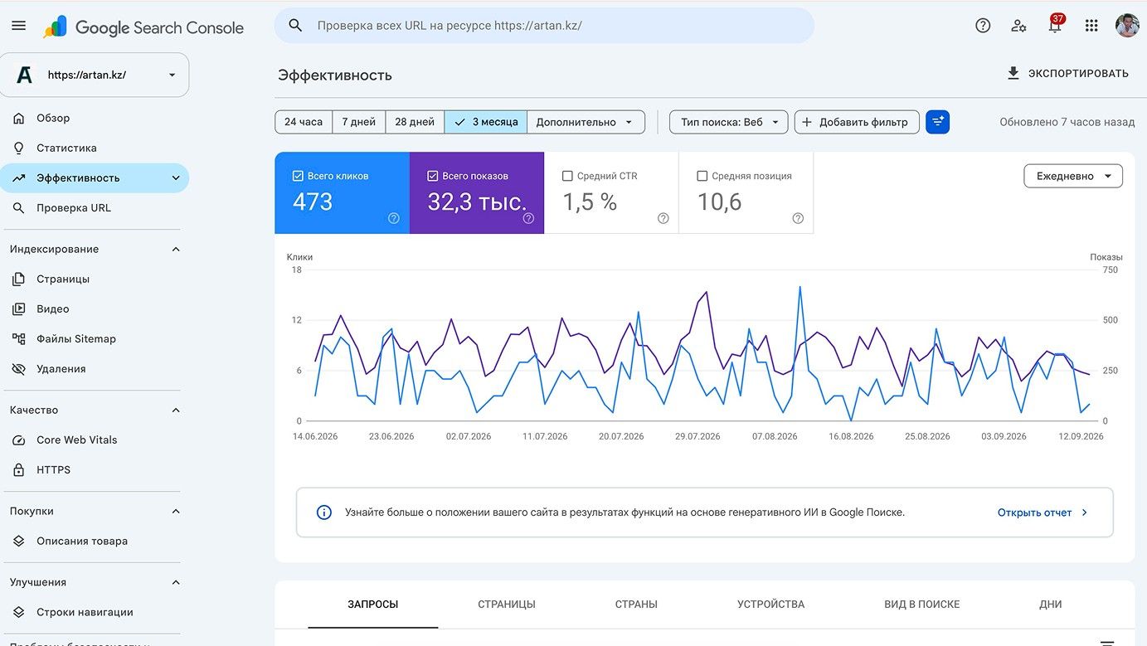Click the 32,3 тыс. impressions value
Viewport: 1147px width, 646px height.
[477, 202]
